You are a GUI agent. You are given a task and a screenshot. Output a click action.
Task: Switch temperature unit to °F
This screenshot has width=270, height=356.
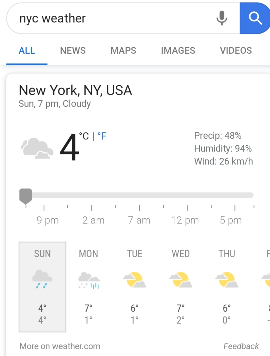102,136
